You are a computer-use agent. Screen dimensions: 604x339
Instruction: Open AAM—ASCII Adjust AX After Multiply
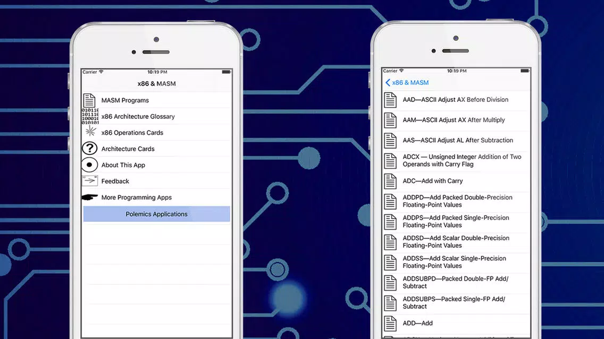click(x=456, y=120)
